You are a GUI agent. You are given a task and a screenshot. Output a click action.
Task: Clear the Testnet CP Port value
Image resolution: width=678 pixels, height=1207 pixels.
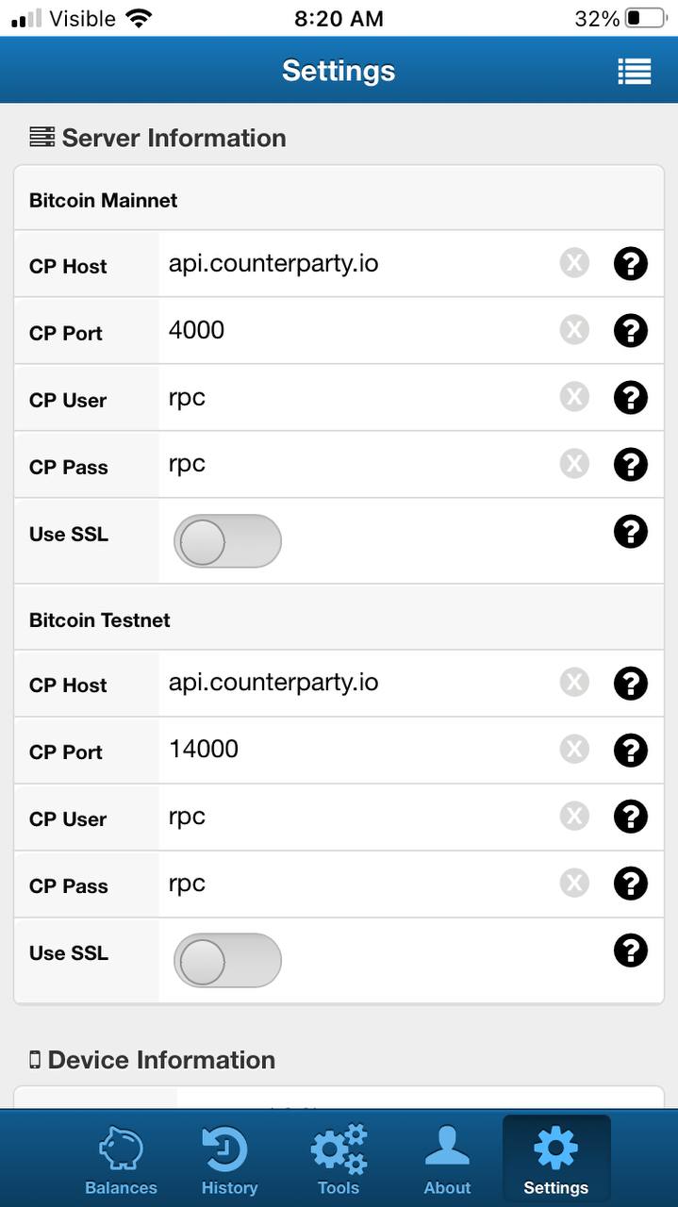[574, 750]
